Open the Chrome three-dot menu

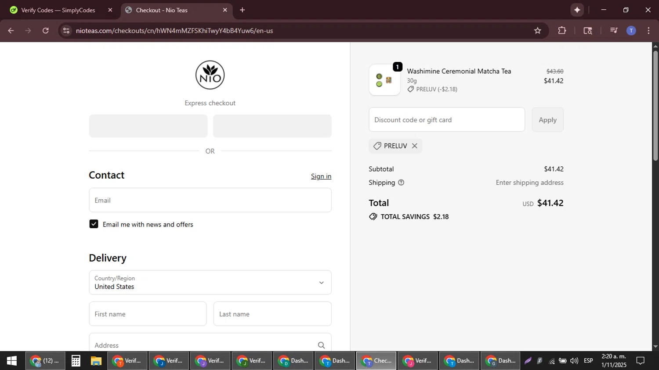coord(648,31)
